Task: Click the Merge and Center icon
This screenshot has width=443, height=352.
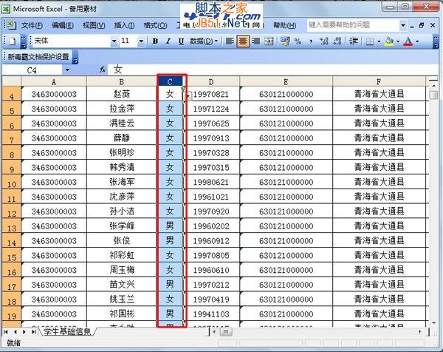Action: [269, 41]
